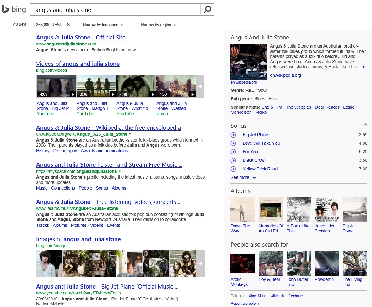This screenshot has height=307, width=372.
Task: Open the Powderfinger thumbnail
Action: pyautogui.click(x=327, y=263)
